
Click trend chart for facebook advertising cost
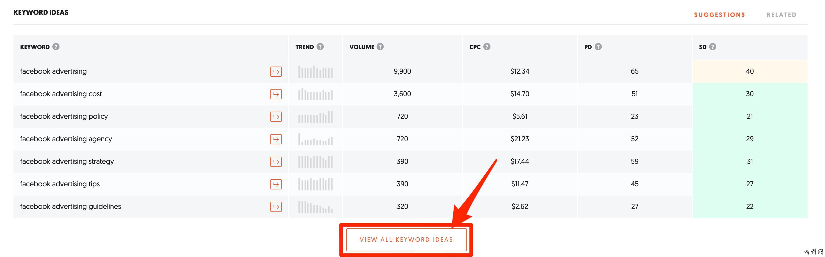click(x=316, y=94)
